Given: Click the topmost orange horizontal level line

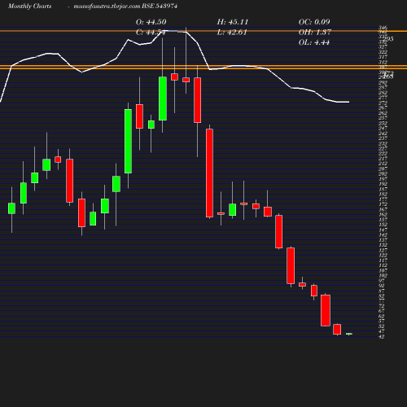Looking at the screenshot, I should coord(203,31).
